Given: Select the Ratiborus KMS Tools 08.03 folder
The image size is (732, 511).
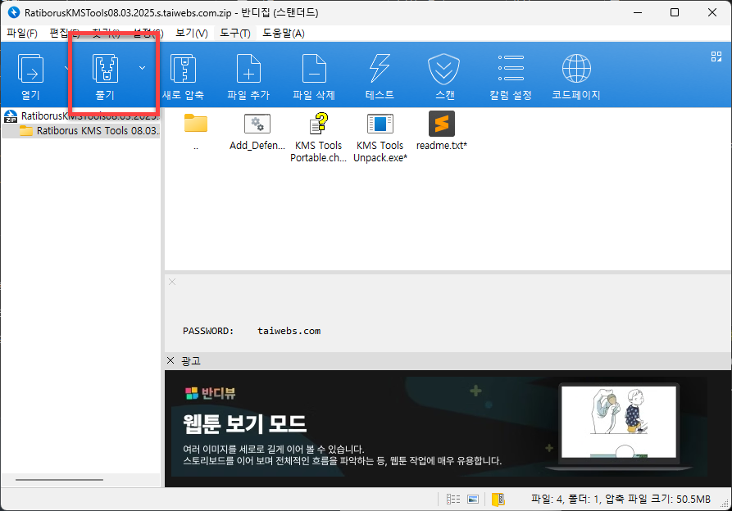Looking at the screenshot, I should [82, 130].
